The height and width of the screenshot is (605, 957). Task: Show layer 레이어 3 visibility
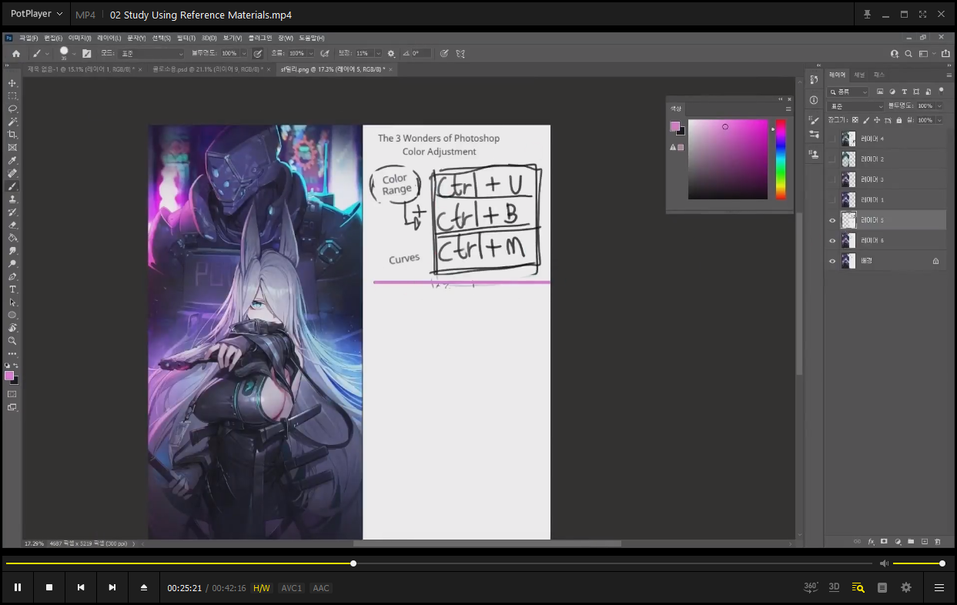pyautogui.click(x=832, y=179)
